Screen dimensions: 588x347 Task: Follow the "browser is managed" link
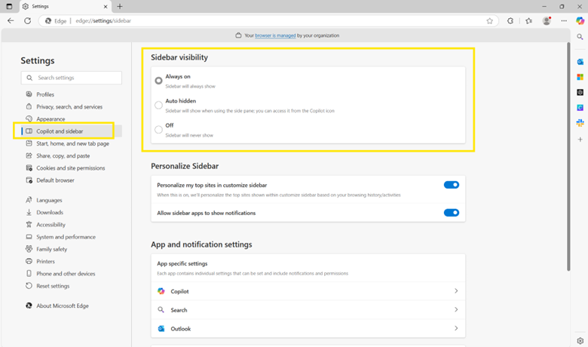click(275, 35)
